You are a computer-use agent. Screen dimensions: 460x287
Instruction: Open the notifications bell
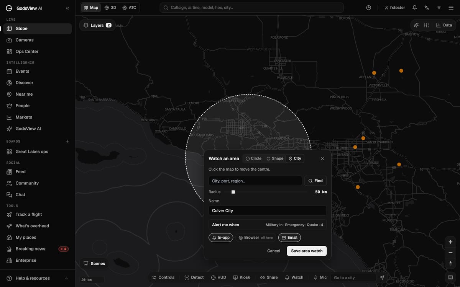[414, 8]
